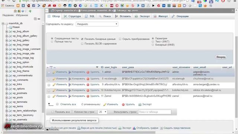
Task: Click table icon next to wp_options
Action: 10,89
